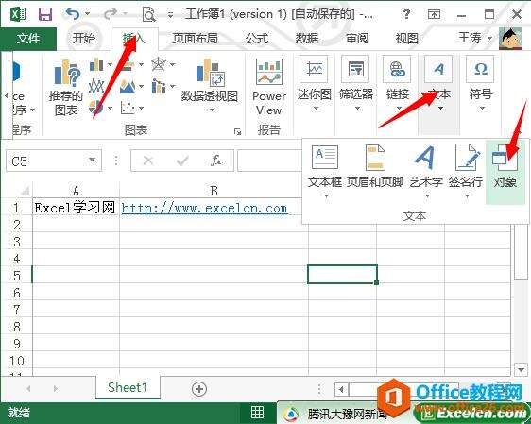Viewport: 531px width, 424px height.
Task: Click horizontal scrollbar left arrow
Action: (x=342, y=389)
